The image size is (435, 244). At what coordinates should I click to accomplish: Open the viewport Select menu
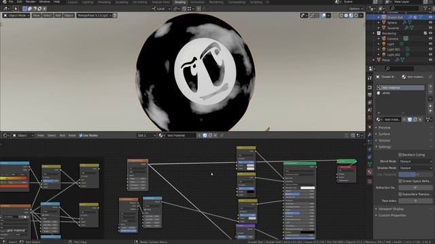coord(48,15)
